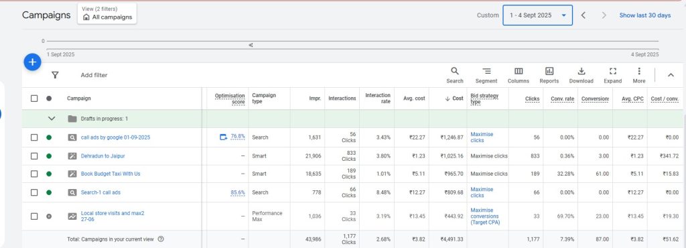Screen dimensions: 686x248
Task: Click the blue plus new campaign button
Action: pyautogui.click(x=32, y=62)
